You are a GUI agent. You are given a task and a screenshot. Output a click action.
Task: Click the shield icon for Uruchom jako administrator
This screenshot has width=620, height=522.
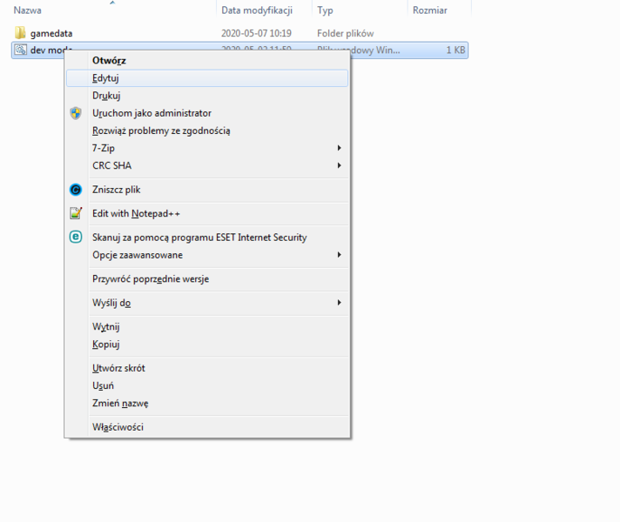(x=76, y=113)
